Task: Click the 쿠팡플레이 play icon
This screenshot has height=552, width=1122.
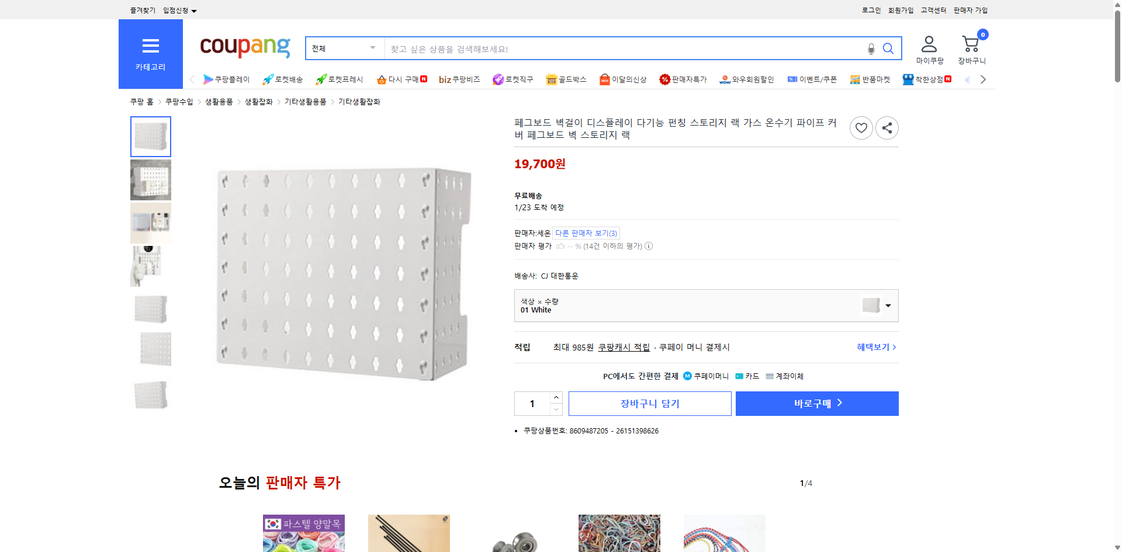Action: tap(209, 79)
